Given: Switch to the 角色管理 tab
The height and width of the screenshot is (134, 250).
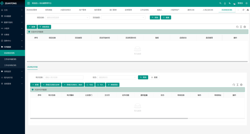Looking at the screenshot, I should coord(98,10).
